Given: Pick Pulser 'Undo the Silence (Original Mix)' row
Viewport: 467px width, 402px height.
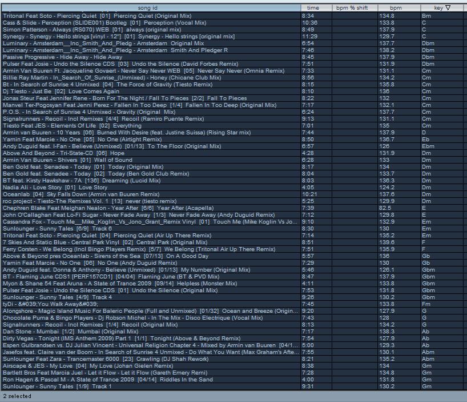Looking at the screenshot, I should pos(232,290).
